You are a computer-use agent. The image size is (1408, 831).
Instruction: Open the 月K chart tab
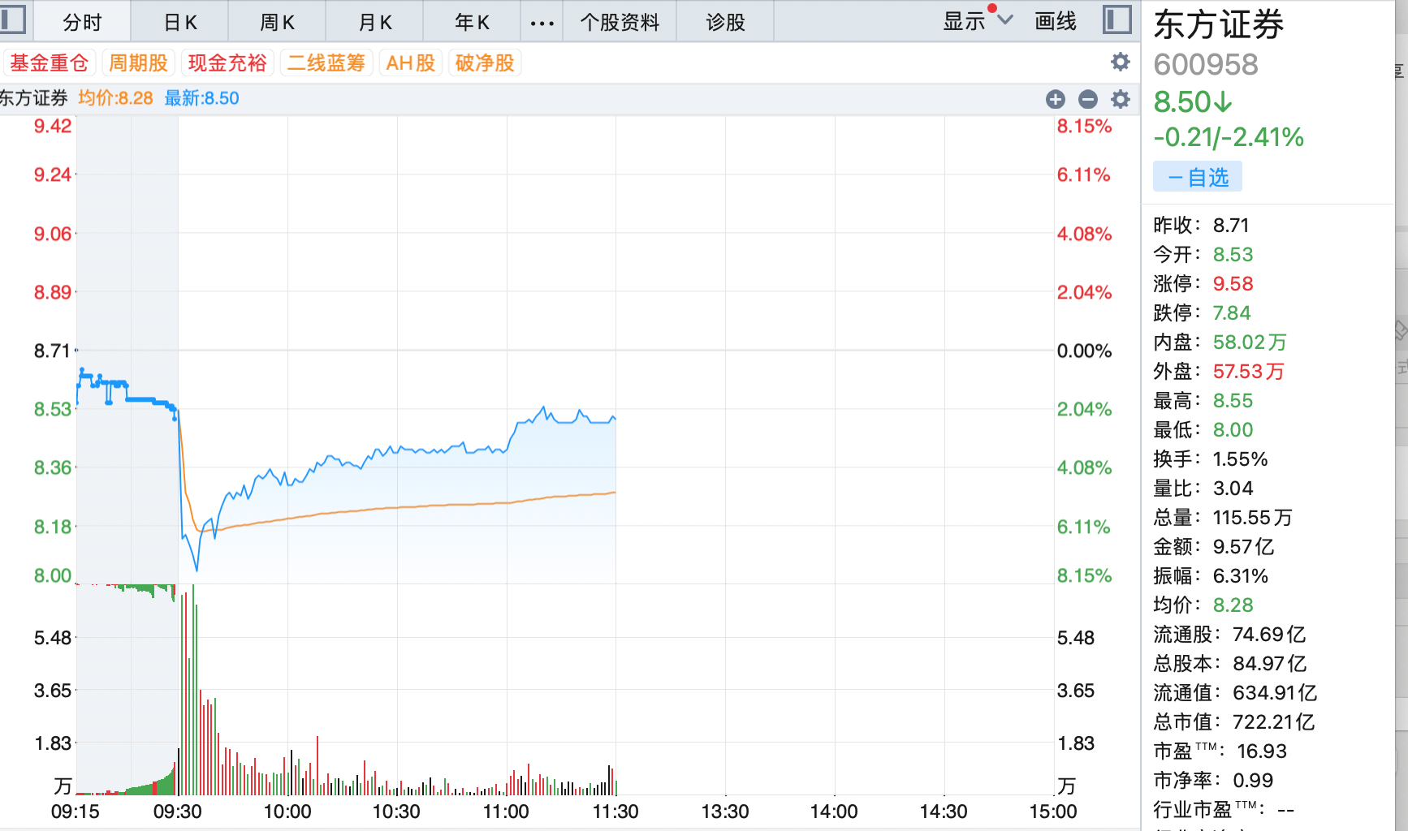pyautogui.click(x=375, y=22)
